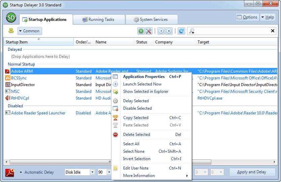Open the 90 percent value dropdown

point(109,172)
